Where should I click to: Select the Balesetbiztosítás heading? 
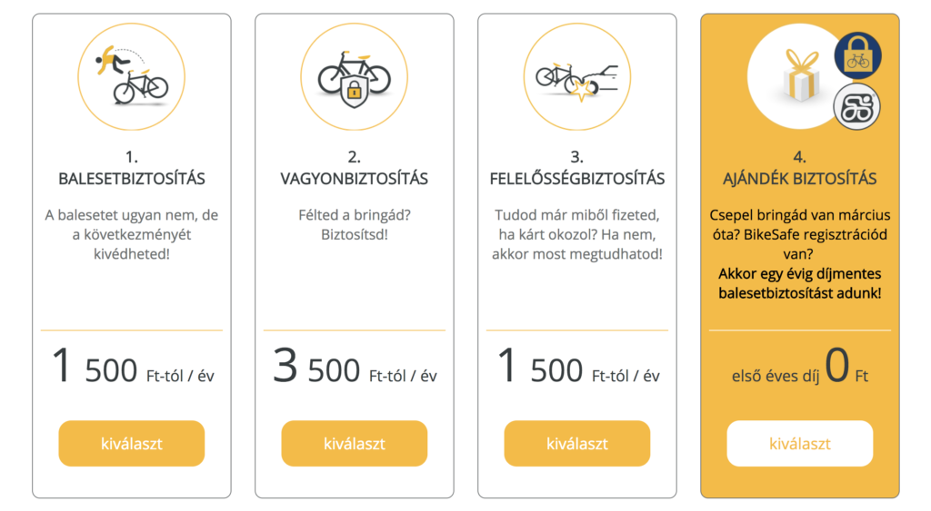(132, 179)
